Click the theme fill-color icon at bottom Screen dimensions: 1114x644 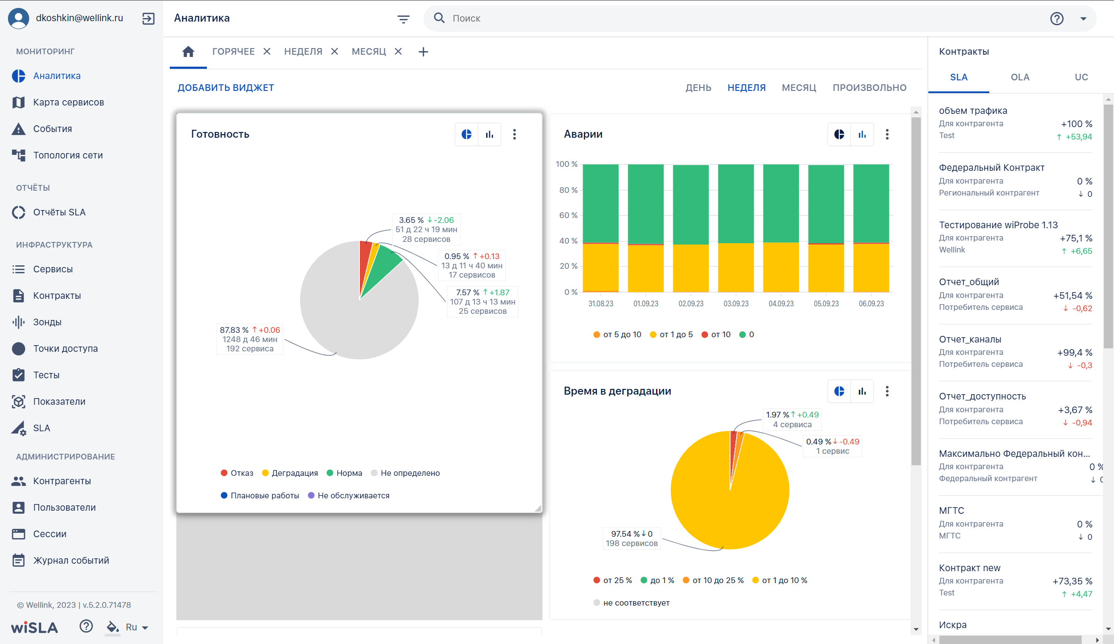coord(113,627)
